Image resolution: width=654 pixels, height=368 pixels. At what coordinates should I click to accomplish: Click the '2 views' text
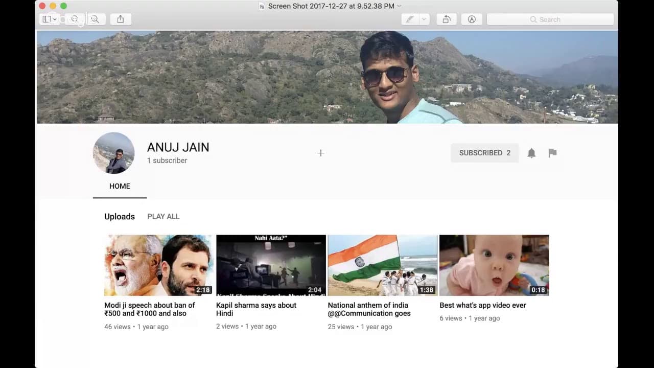[227, 326]
